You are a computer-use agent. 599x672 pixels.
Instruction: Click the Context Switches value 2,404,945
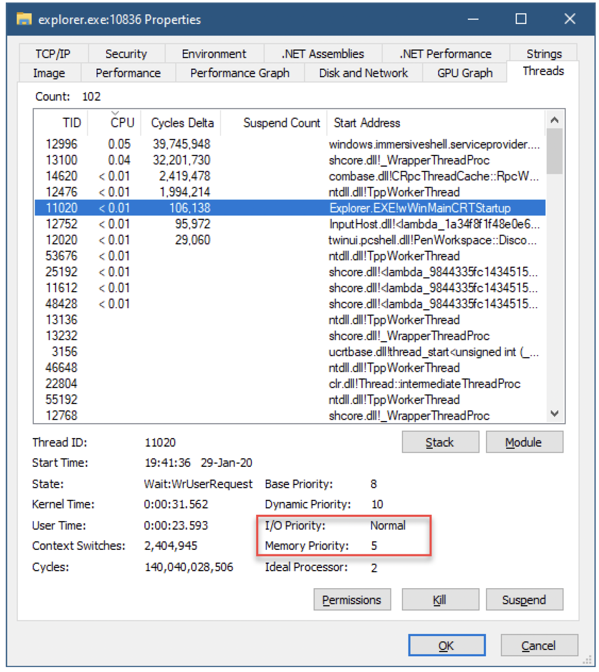[171, 546]
